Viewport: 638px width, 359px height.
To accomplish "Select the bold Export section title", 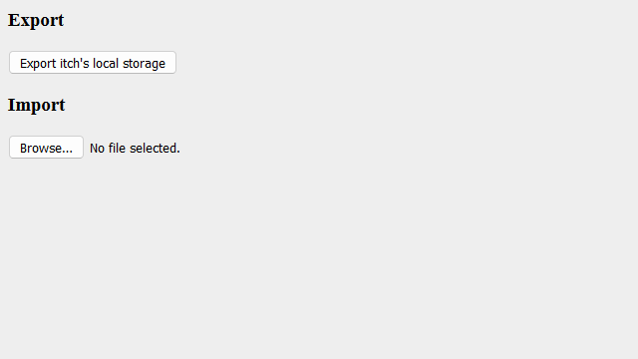I will pyautogui.click(x=36, y=20).
